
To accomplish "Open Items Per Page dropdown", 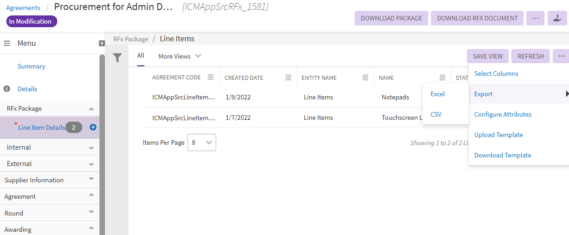I will (202, 142).
